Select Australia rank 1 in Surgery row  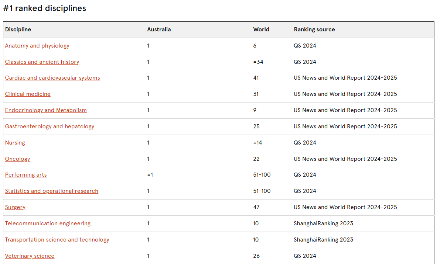point(148,207)
